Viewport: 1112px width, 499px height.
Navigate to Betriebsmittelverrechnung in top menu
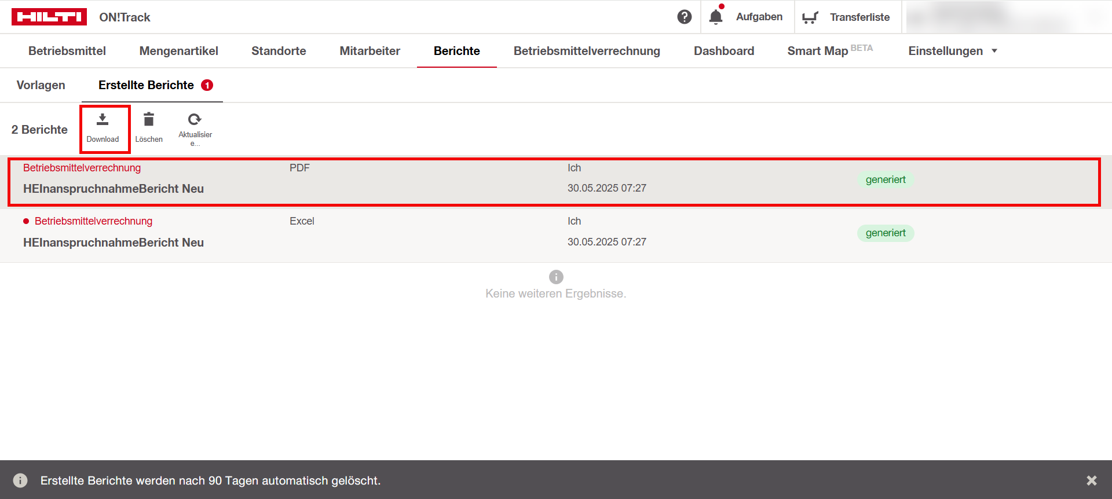pyautogui.click(x=586, y=51)
